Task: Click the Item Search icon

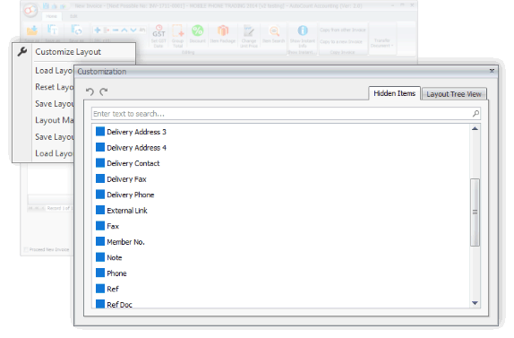Action: coord(274,30)
